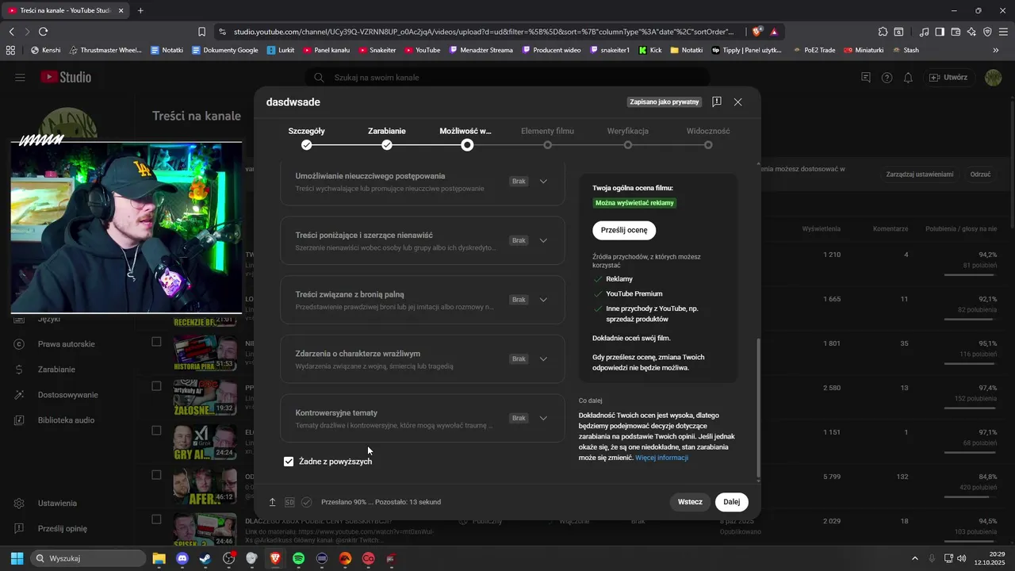Click the 94,2% likes ratio bar

(971, 275)
